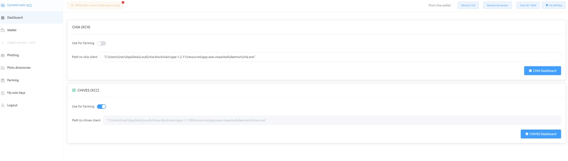This screenshot has width=568, height=161.
Task: Click the Offline status badge
Action: (x=95, y=5)
